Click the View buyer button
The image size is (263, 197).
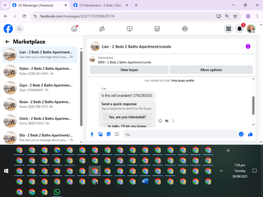pos(129,70)
